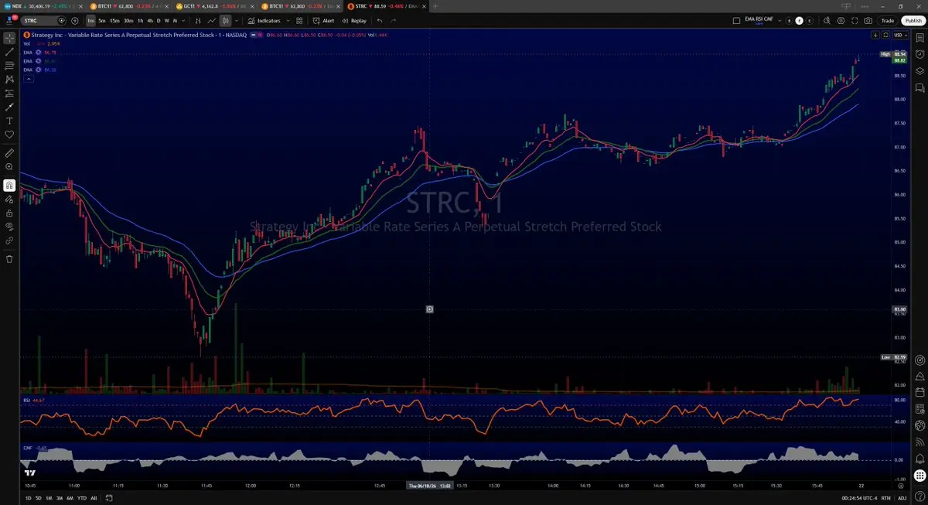This screenshot has height=505, width=928.
Task: Open the UTC-4 timezone menu
Action: tap(860, 498)
